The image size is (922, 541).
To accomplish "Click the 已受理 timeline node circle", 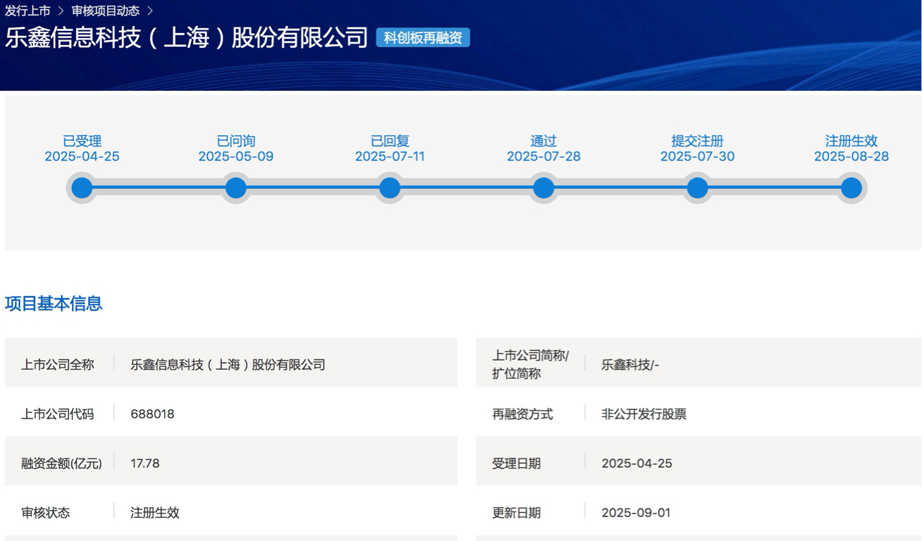I will (82, 188).
